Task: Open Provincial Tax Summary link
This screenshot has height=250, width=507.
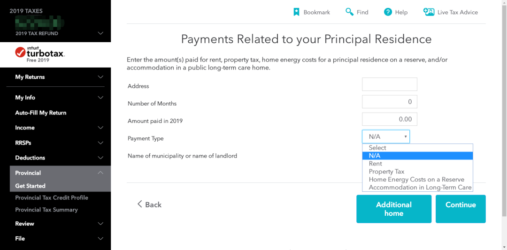Action: click(x=46, y=210)
